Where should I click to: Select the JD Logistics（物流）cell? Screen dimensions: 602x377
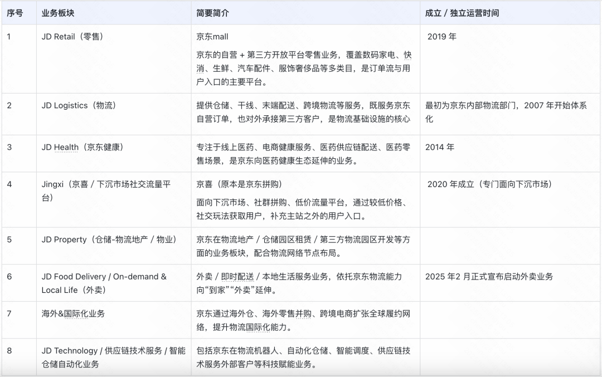pyautogui.click(x=79, y=105)
